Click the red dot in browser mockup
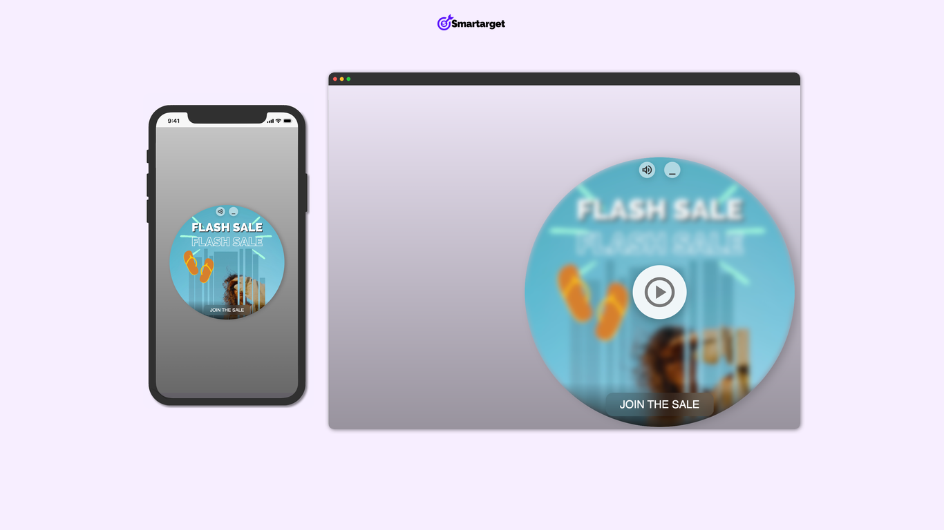Screen dimensions: 944x530 click(335, 79)
